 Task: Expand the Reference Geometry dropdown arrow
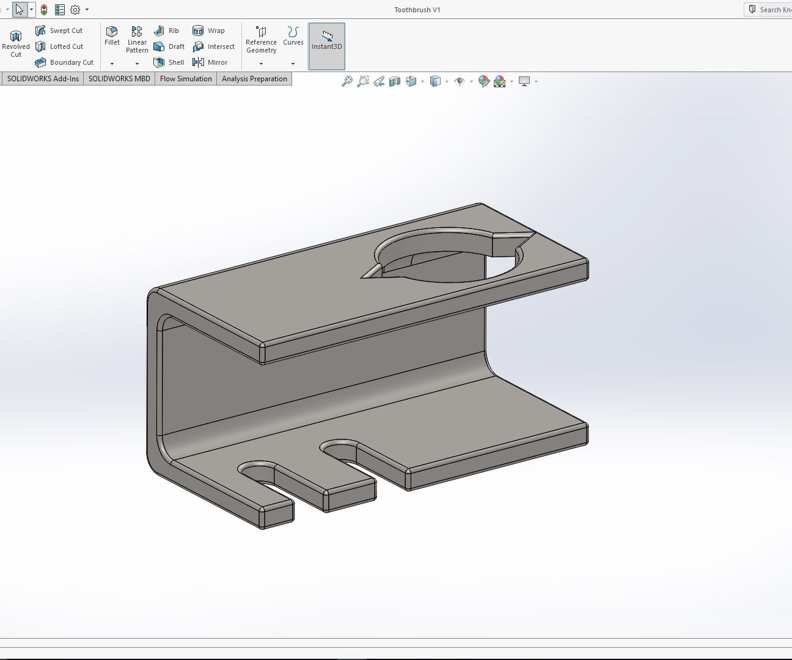[261, 64]
